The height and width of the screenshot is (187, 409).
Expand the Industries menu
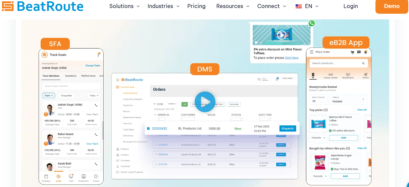(x=163, y=6)
